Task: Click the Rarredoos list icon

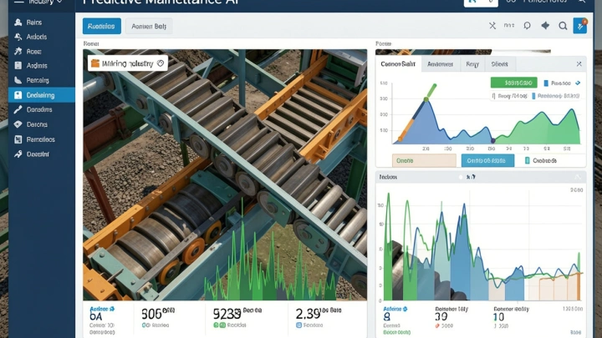Action: [18, 139]
